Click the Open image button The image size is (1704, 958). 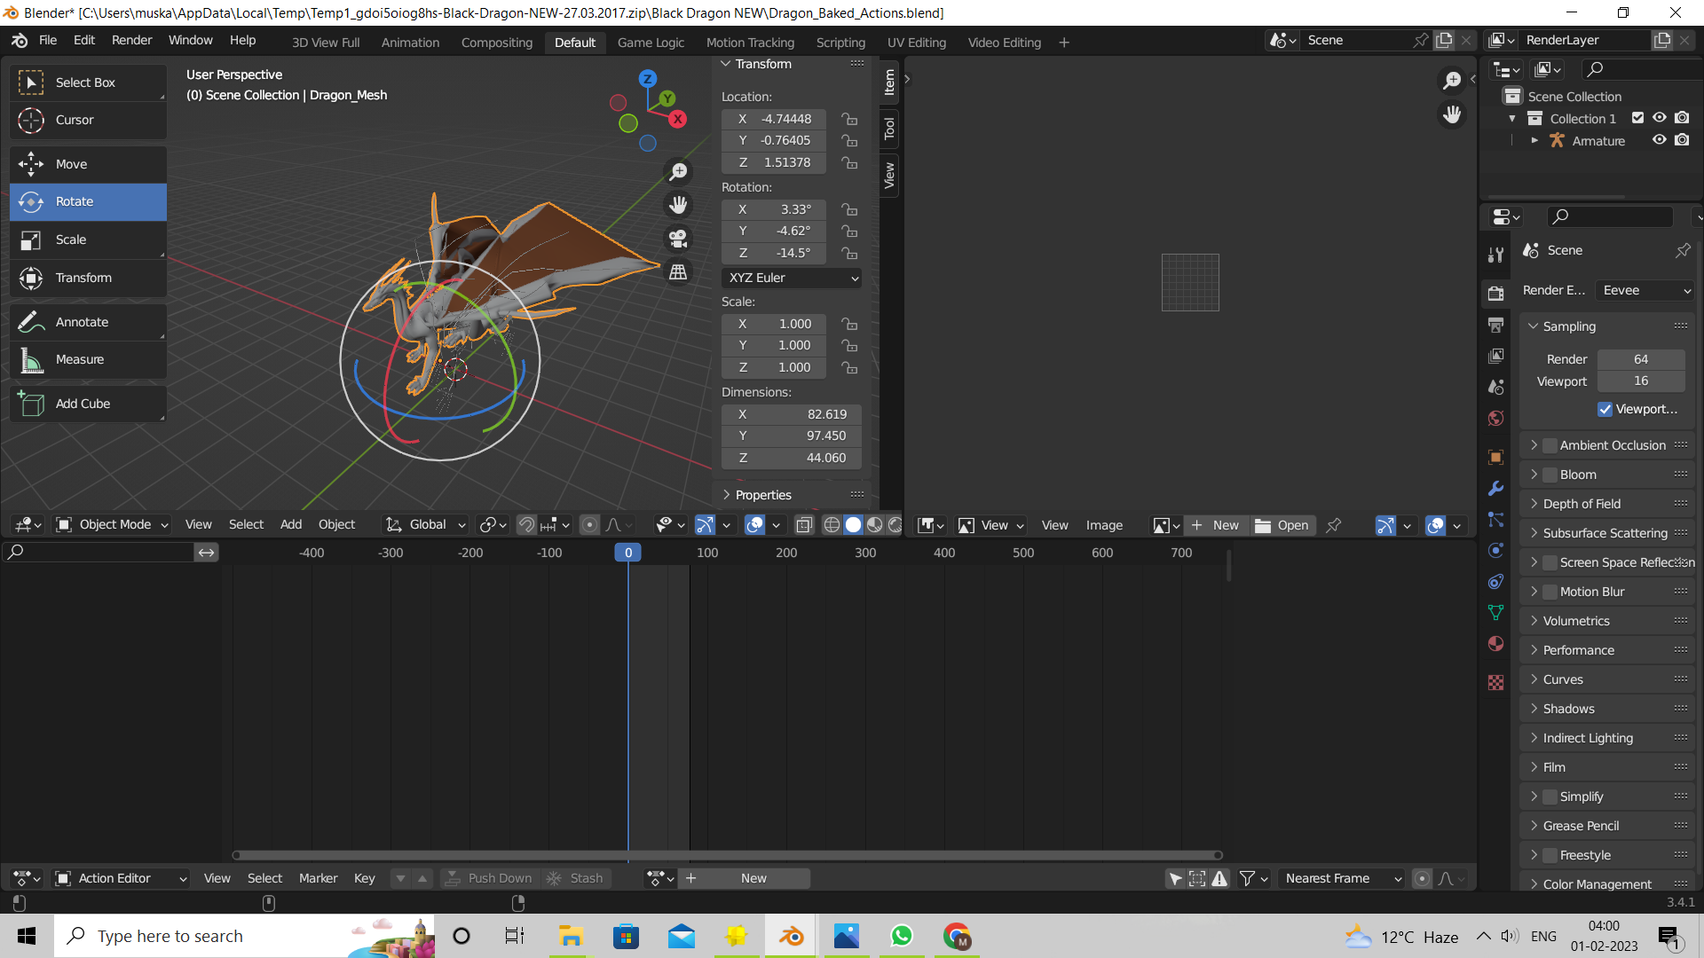pyautogui.click(x=1282, y=525)
